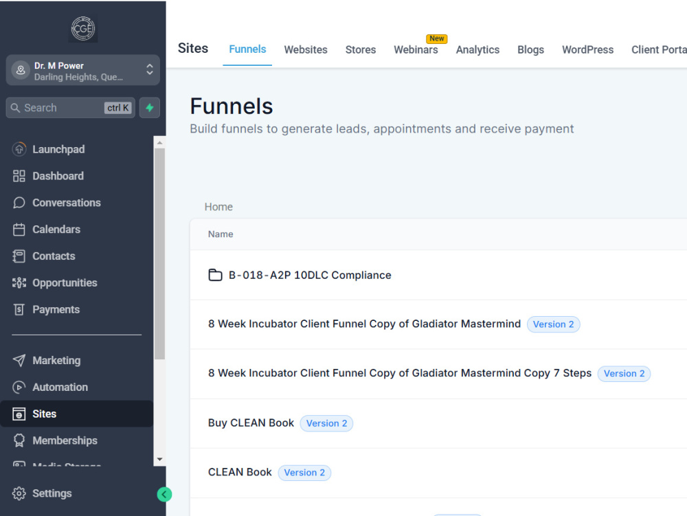Click sidebar scrollbar down arrow
This screenshot has height=516, width=687.
[x=159, y=460]
